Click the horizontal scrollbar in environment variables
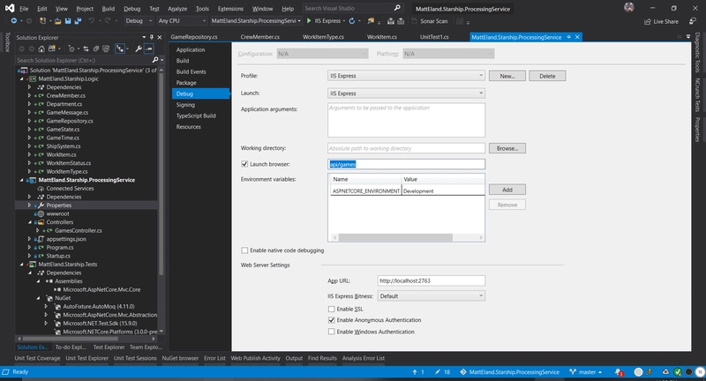706x381 pixels. [395, 237]
